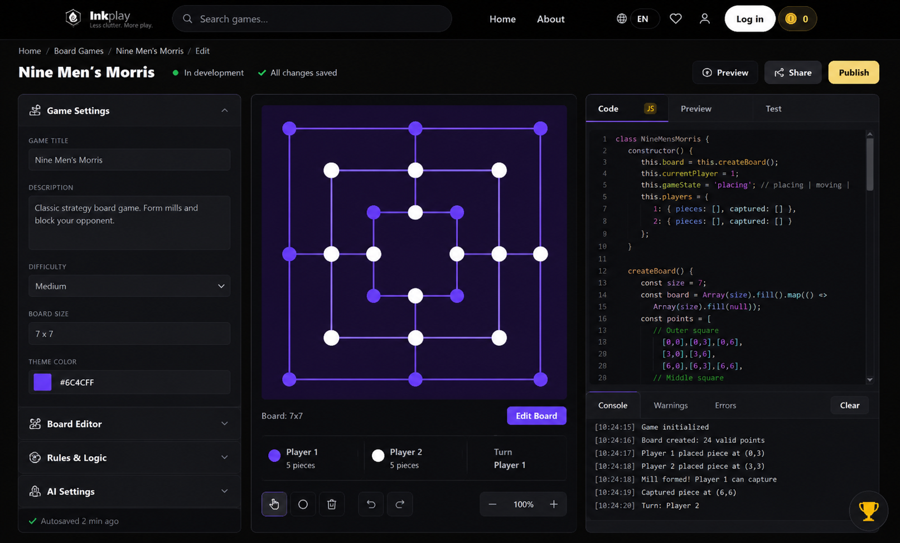Open the Board Games breadcrumb link
This screenshot has height=543, width=900.
coord(79,51)
